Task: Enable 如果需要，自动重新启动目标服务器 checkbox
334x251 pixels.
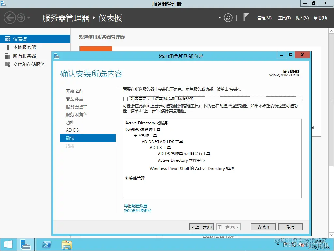Action: pyautogui.click(x=126, y=99)
